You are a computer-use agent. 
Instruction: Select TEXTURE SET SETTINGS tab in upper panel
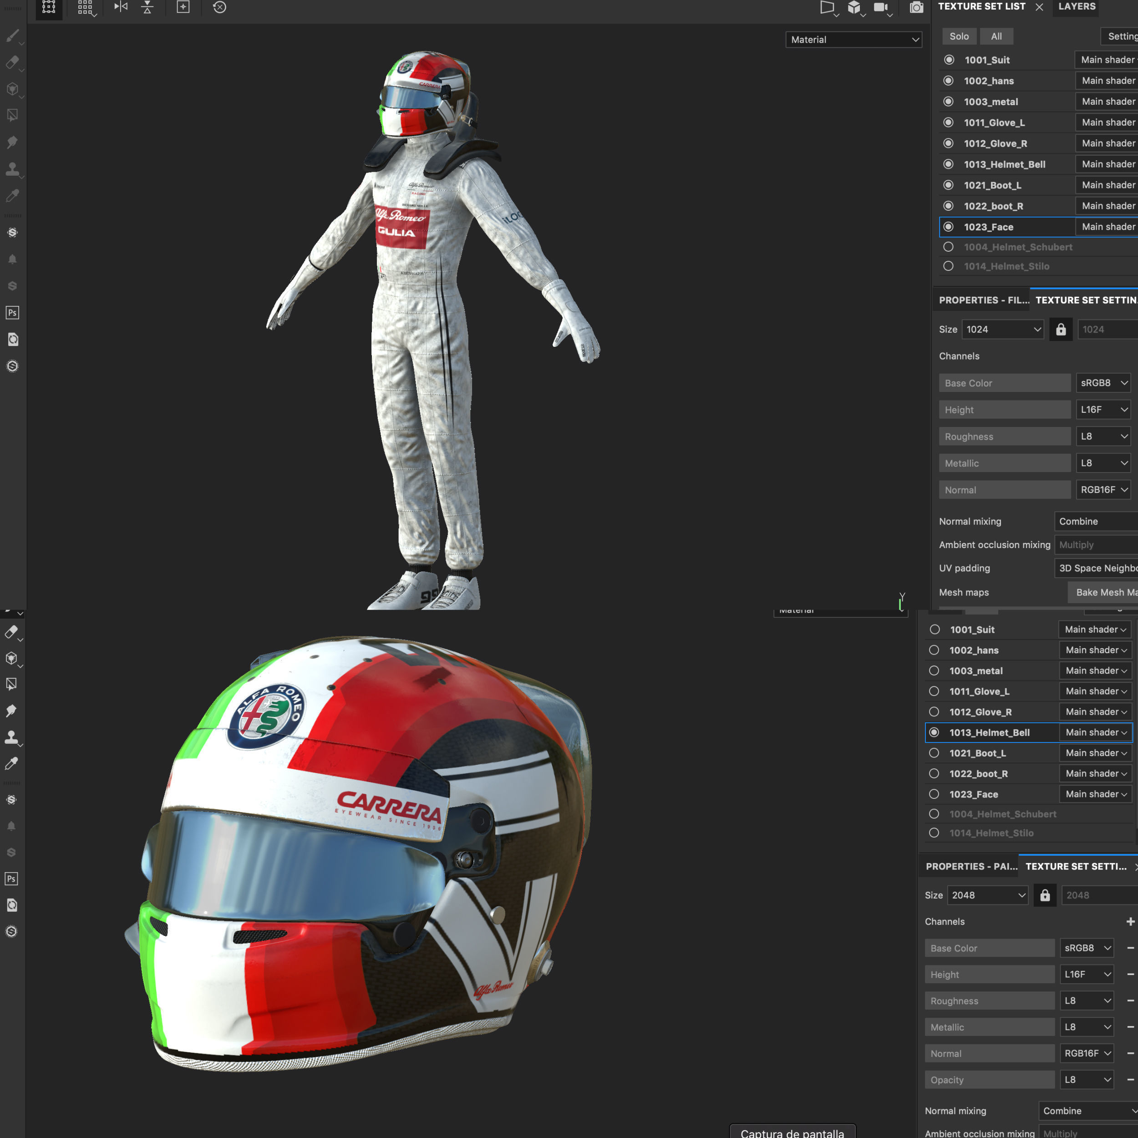[1086, 300]
